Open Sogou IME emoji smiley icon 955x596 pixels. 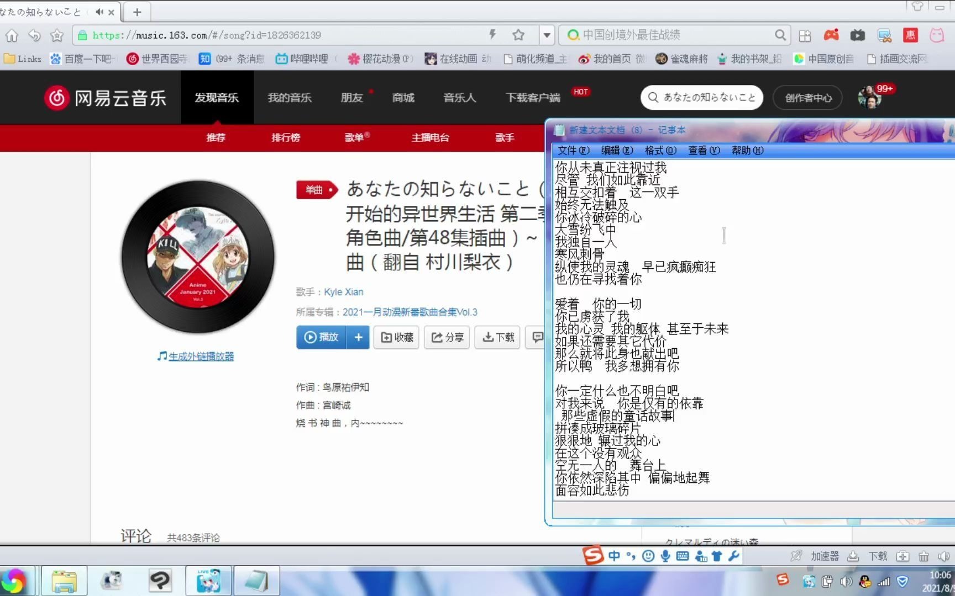click(x=648, y=556)
